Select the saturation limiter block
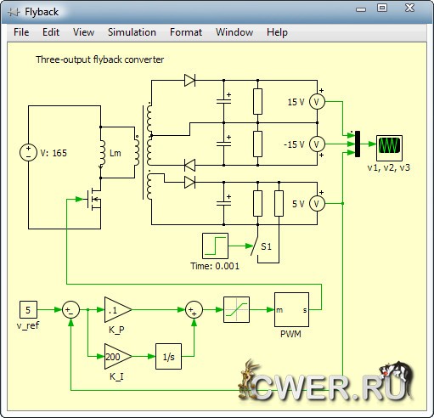This screenshot has width=434, height=418. pyautogui.click(x=236, y=309)
